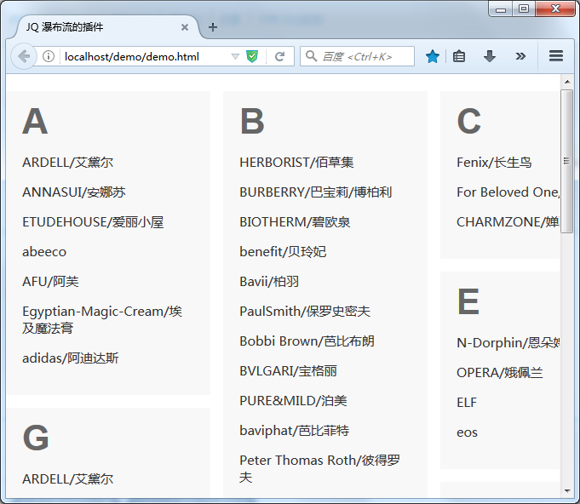The height and width of the screenshot is (504, 580).
Task: Minimize the browser window
Action: tap(501, 9)
